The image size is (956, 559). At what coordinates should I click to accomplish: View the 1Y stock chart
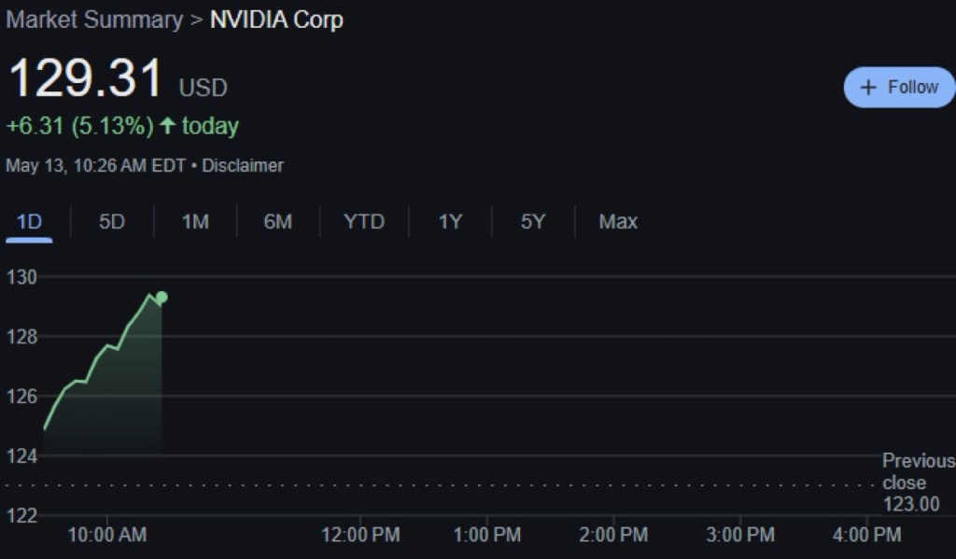pos(450,221)
